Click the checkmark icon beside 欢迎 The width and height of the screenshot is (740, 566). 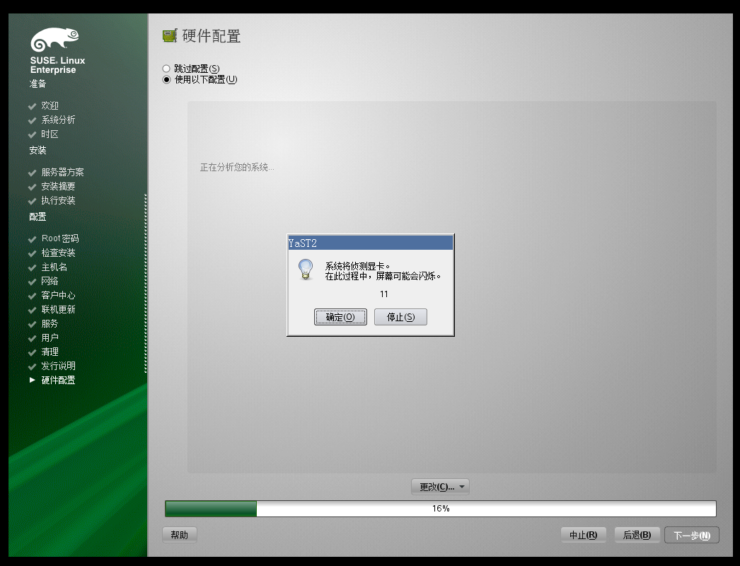coord(33,105)
